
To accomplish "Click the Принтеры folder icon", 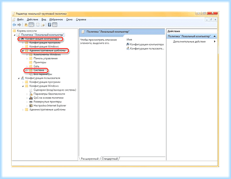I will [31, 62].
